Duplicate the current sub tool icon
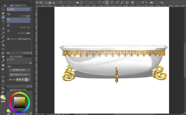Screen dimensions: 186x115 point(28,53)
